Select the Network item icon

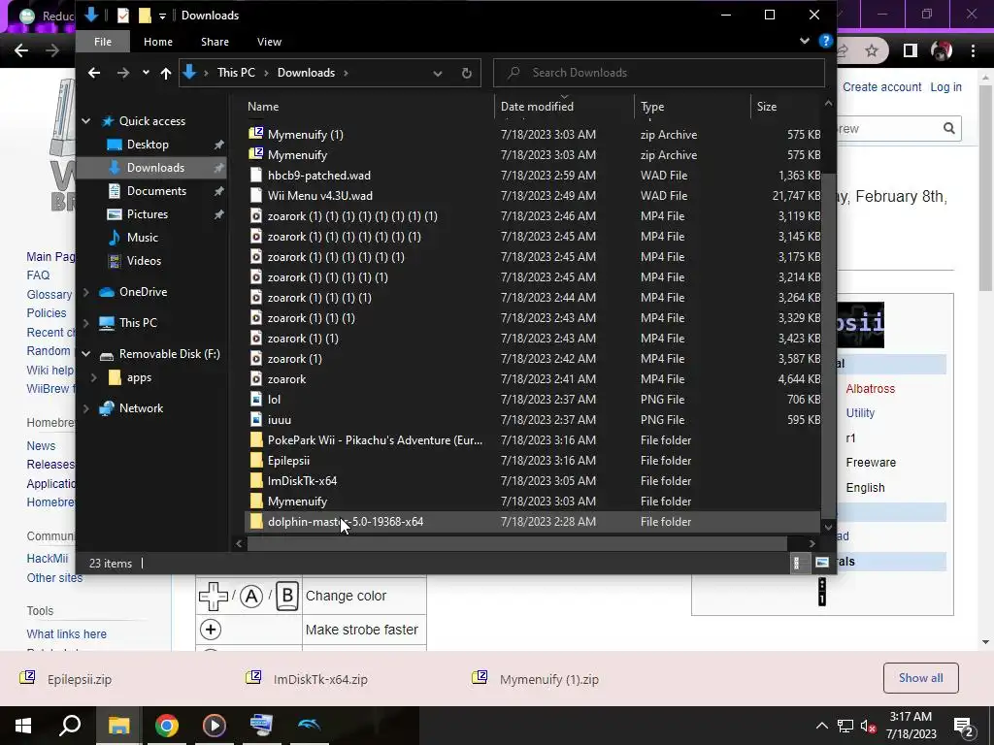point(107,408)
